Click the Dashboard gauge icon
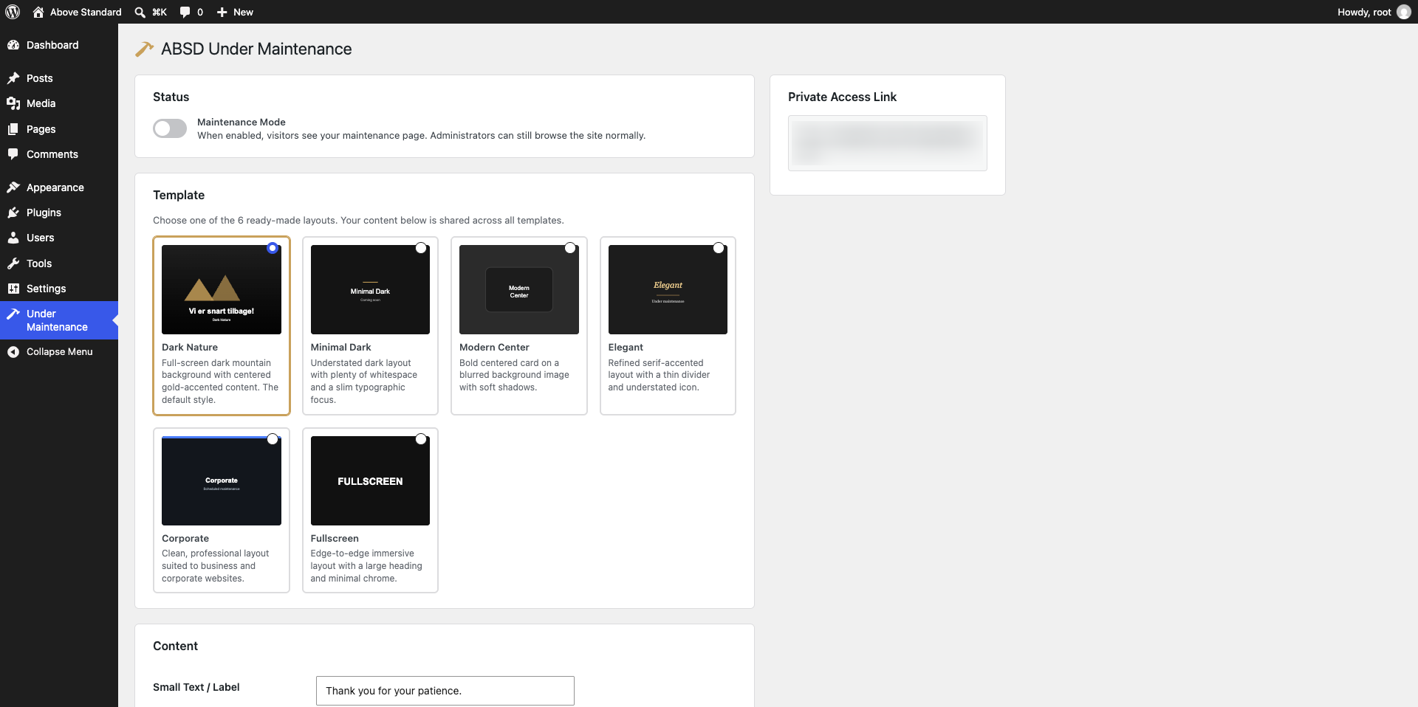 click(13, 45)
